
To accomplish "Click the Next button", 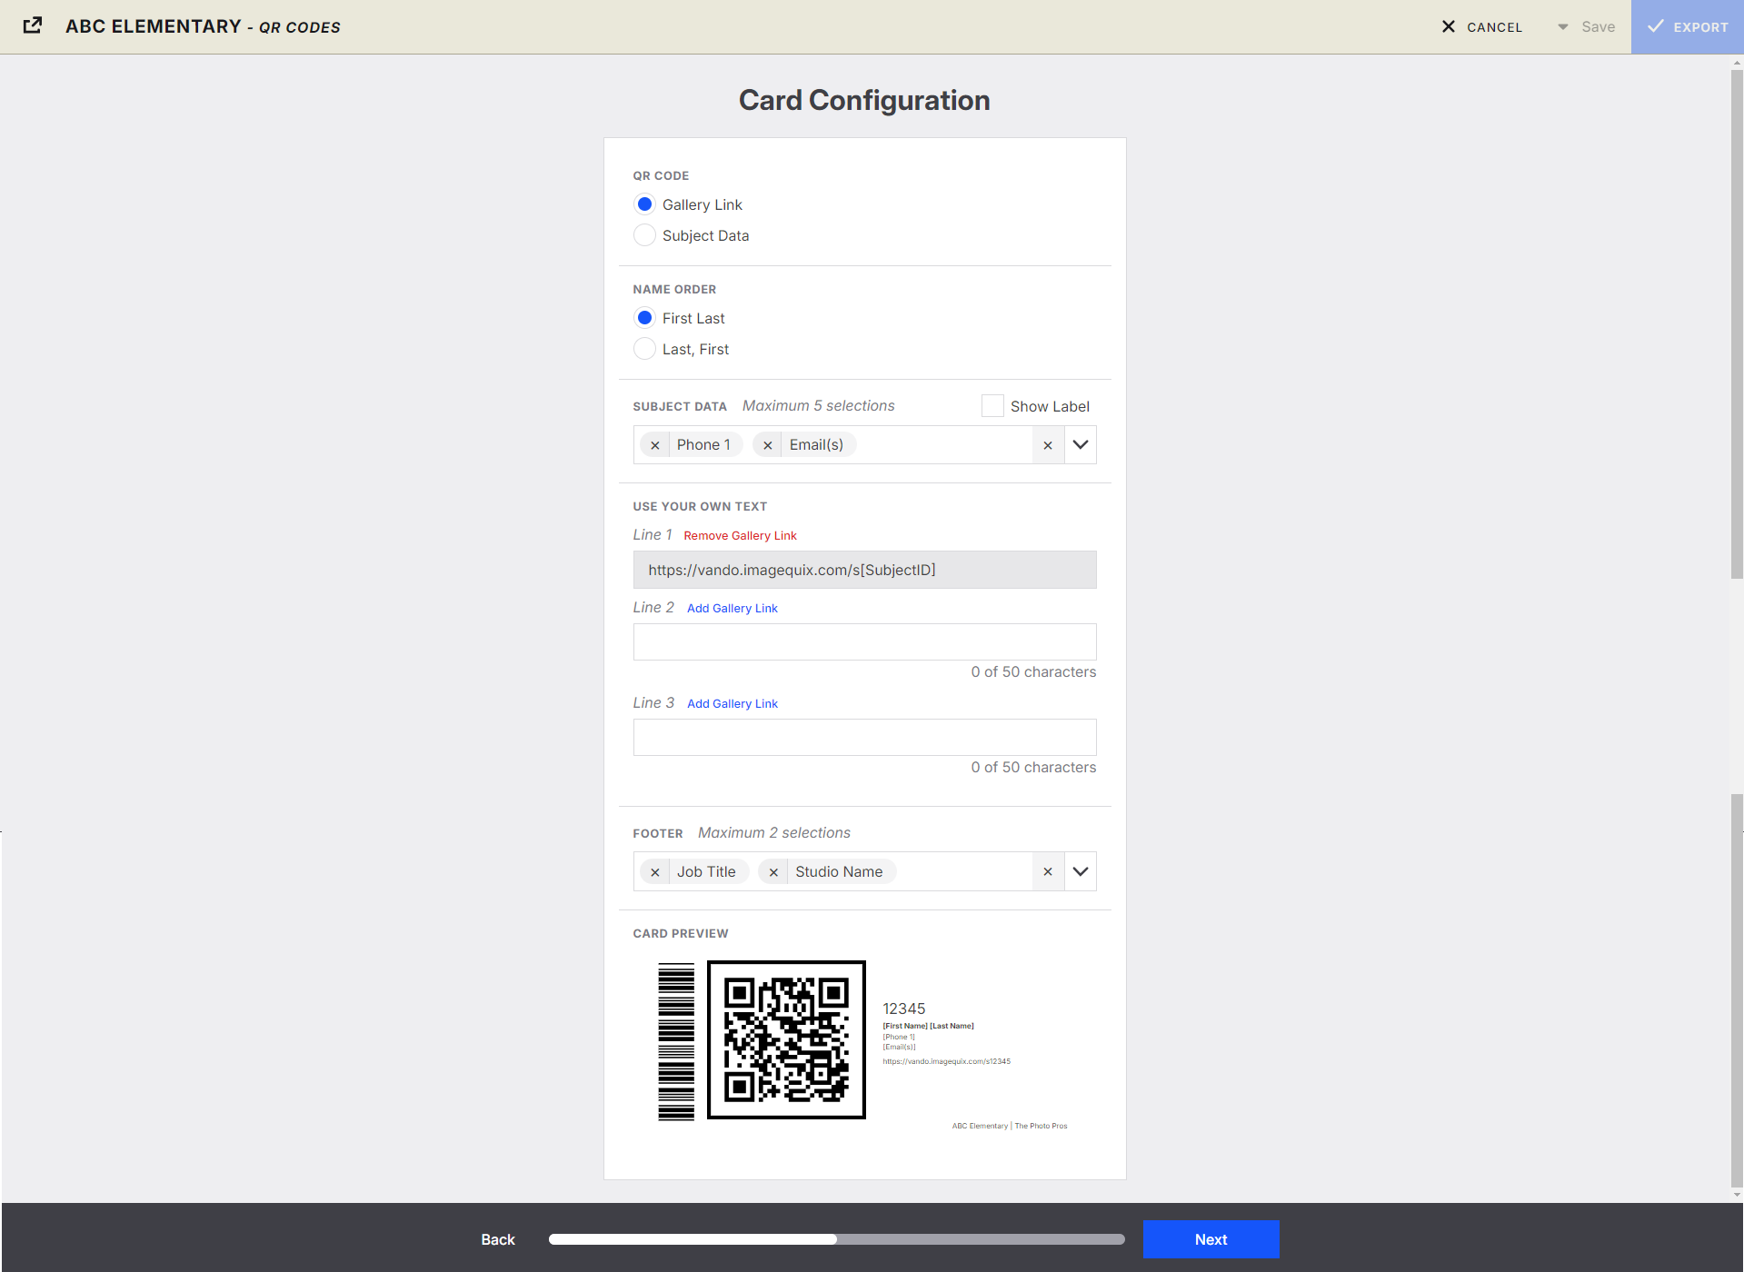I will point(1211,1239).
